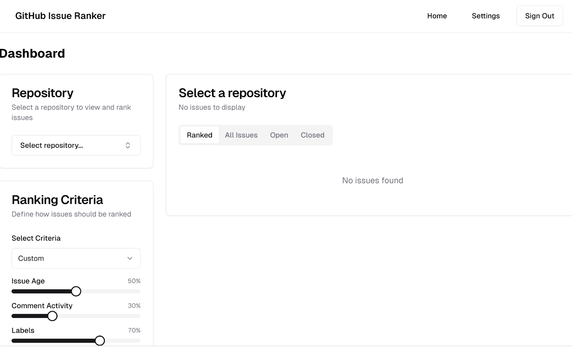Viewport: 572px width, 347px height.
Task: Open Settings from the top navigation
Action: coord(485,16)
